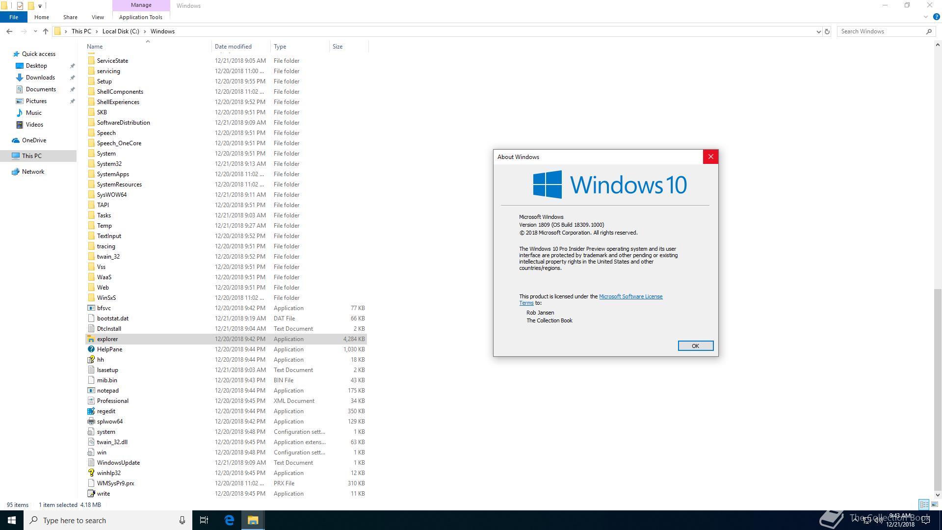Launch Microsoft Edge from taskbar
This screenshot has height=530, width=942.
pos(229,520)
